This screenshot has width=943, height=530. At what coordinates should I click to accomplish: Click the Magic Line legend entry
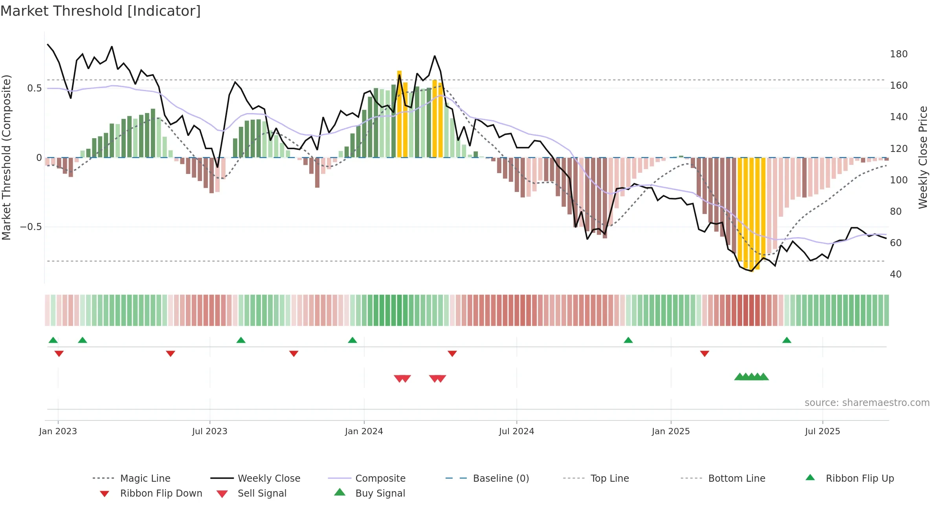(131, 478)
